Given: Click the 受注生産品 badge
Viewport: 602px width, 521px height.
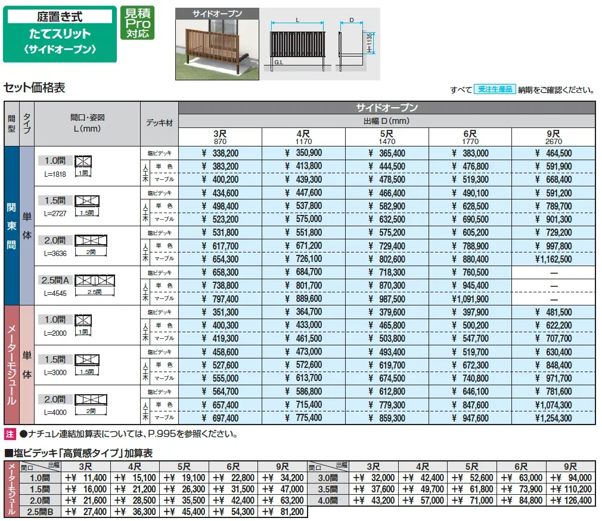Looking at the screenshot, I should [495, 89].
